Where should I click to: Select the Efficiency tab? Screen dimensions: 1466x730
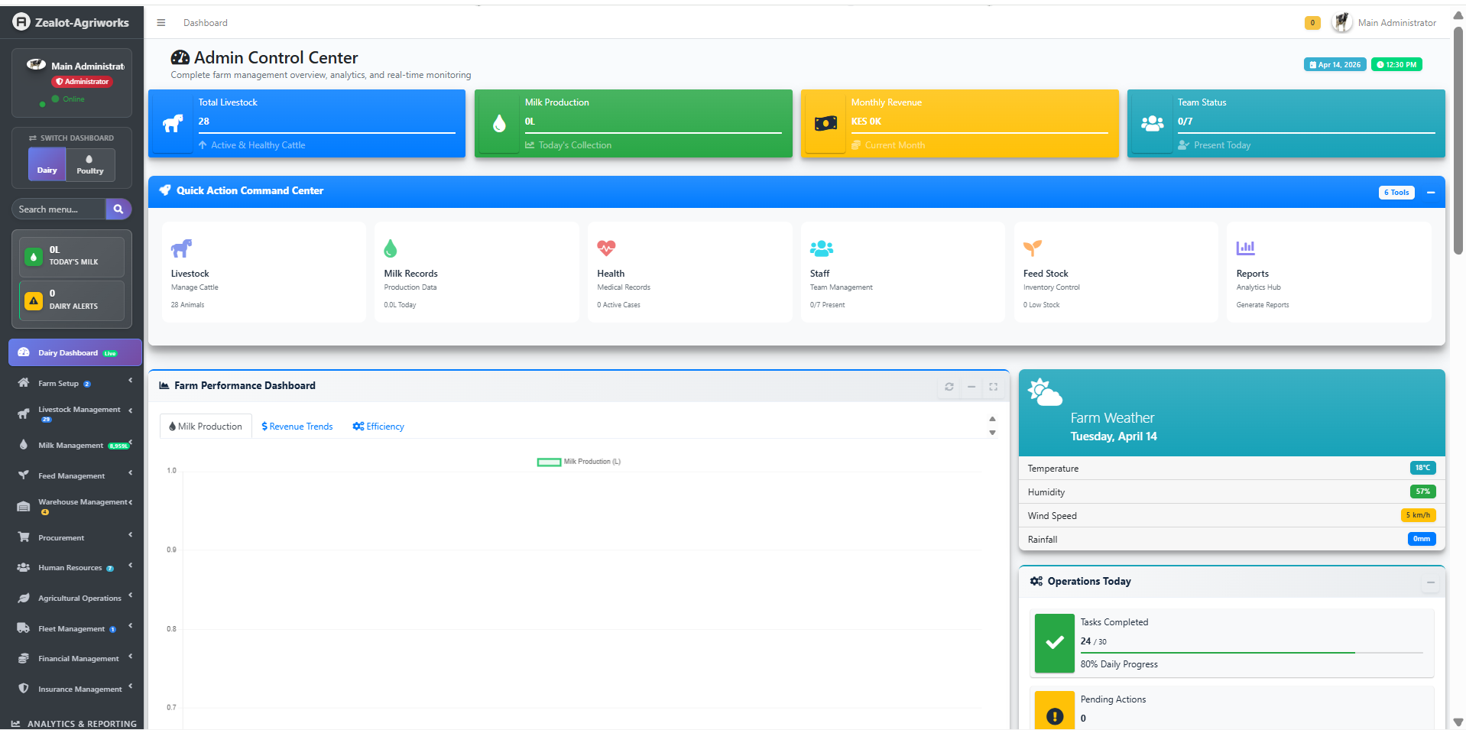point(378,427)
